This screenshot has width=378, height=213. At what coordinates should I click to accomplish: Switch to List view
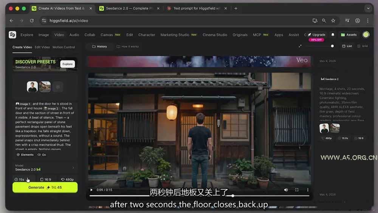(347, 46)
